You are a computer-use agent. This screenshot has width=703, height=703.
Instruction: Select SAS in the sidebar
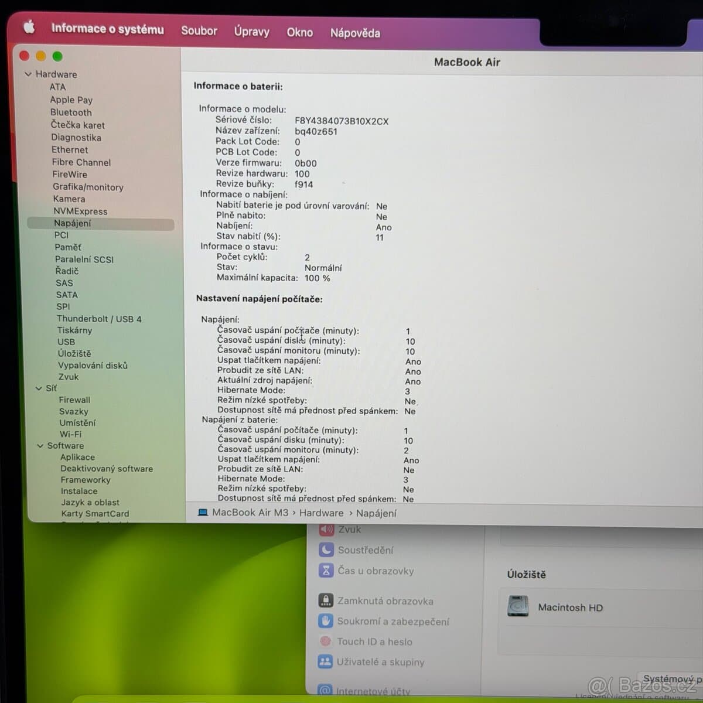[64, 283]
